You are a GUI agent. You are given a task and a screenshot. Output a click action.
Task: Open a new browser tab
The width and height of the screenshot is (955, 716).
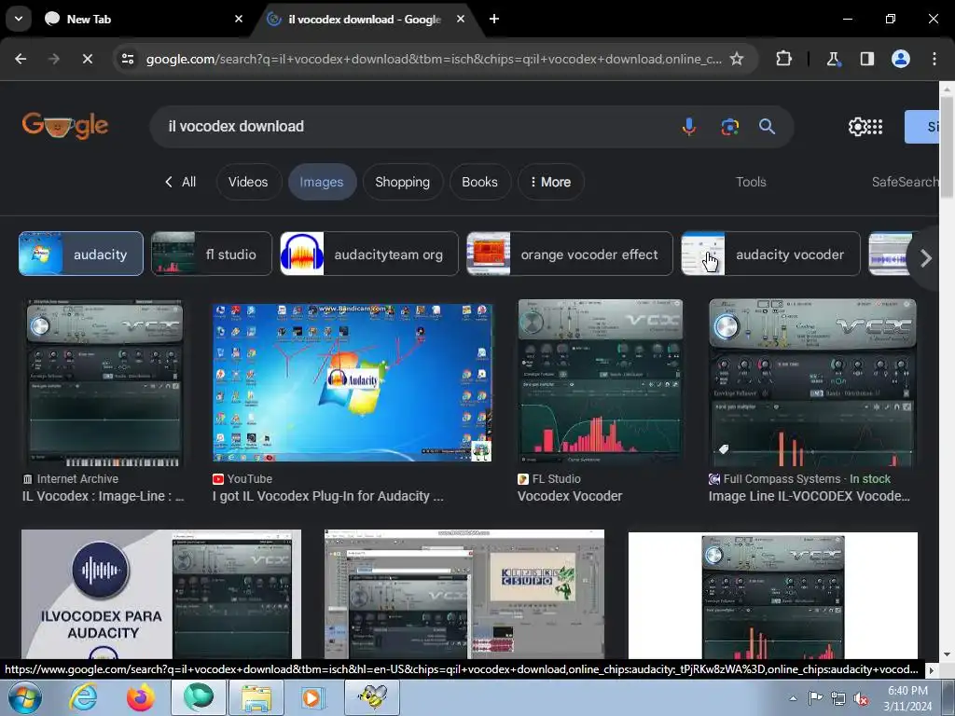tap(494, 19)
